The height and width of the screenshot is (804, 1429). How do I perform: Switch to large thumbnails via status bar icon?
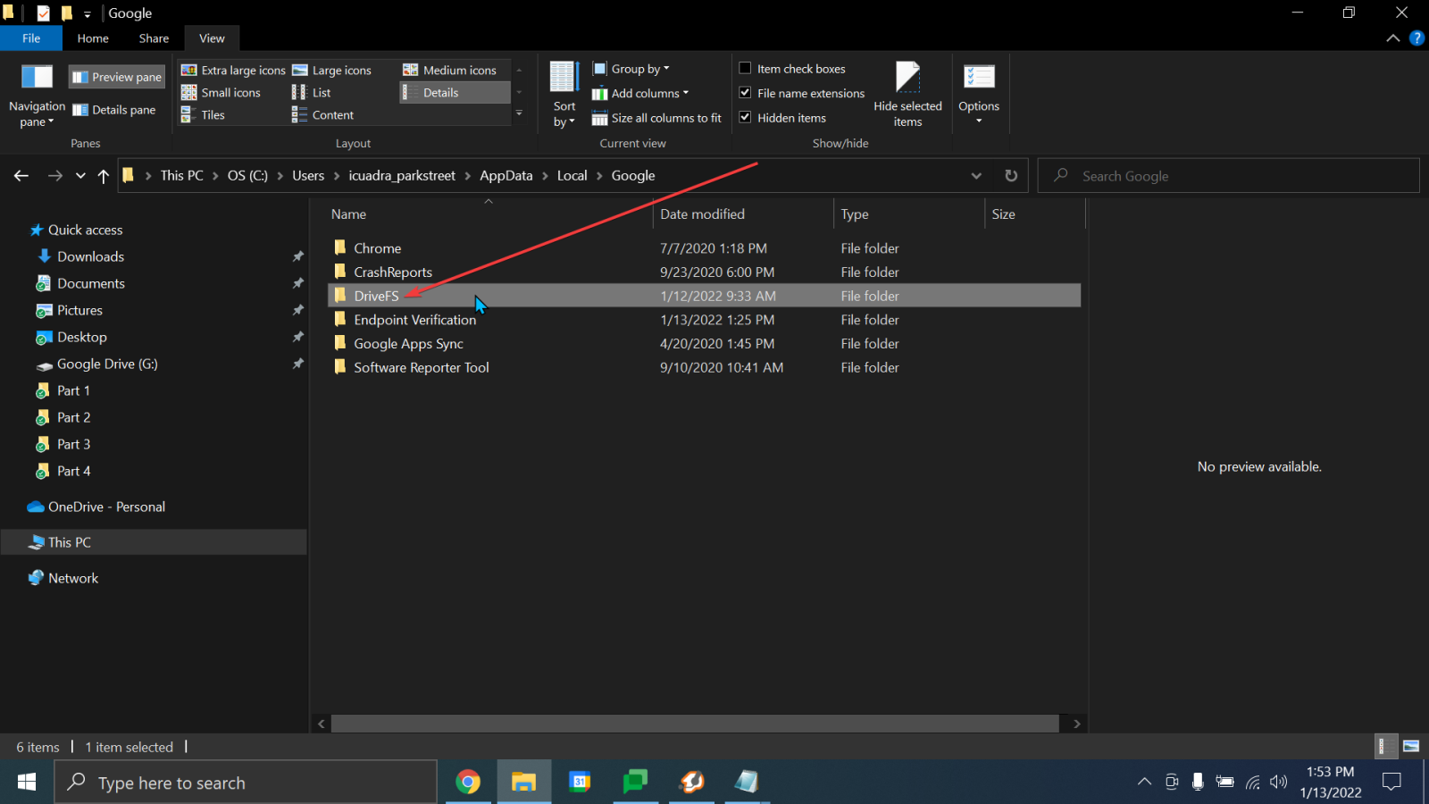pos(1411,747)
